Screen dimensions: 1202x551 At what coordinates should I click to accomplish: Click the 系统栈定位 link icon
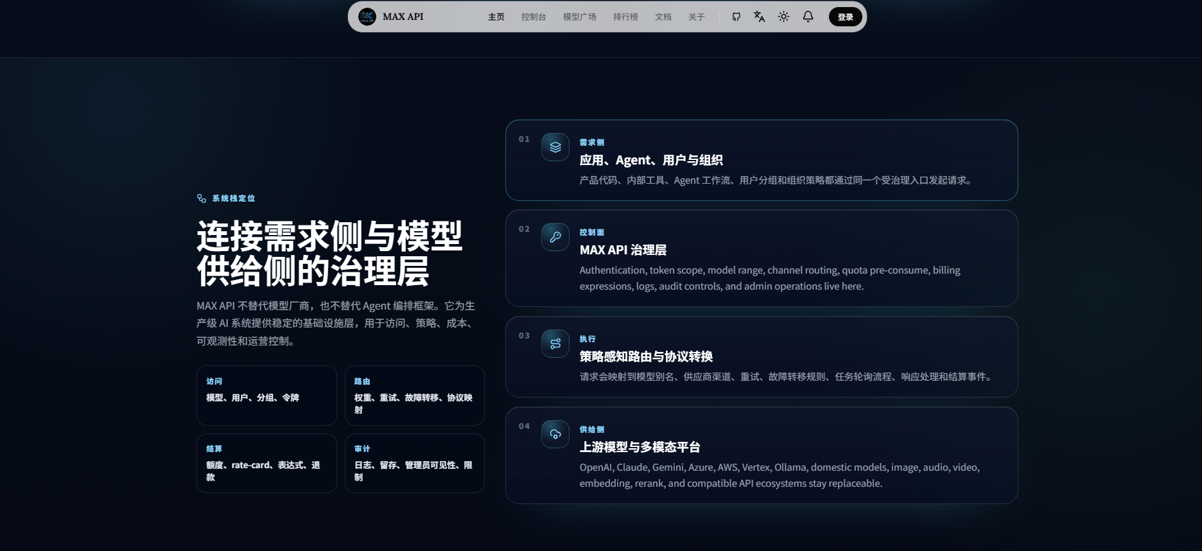[202, 198]
